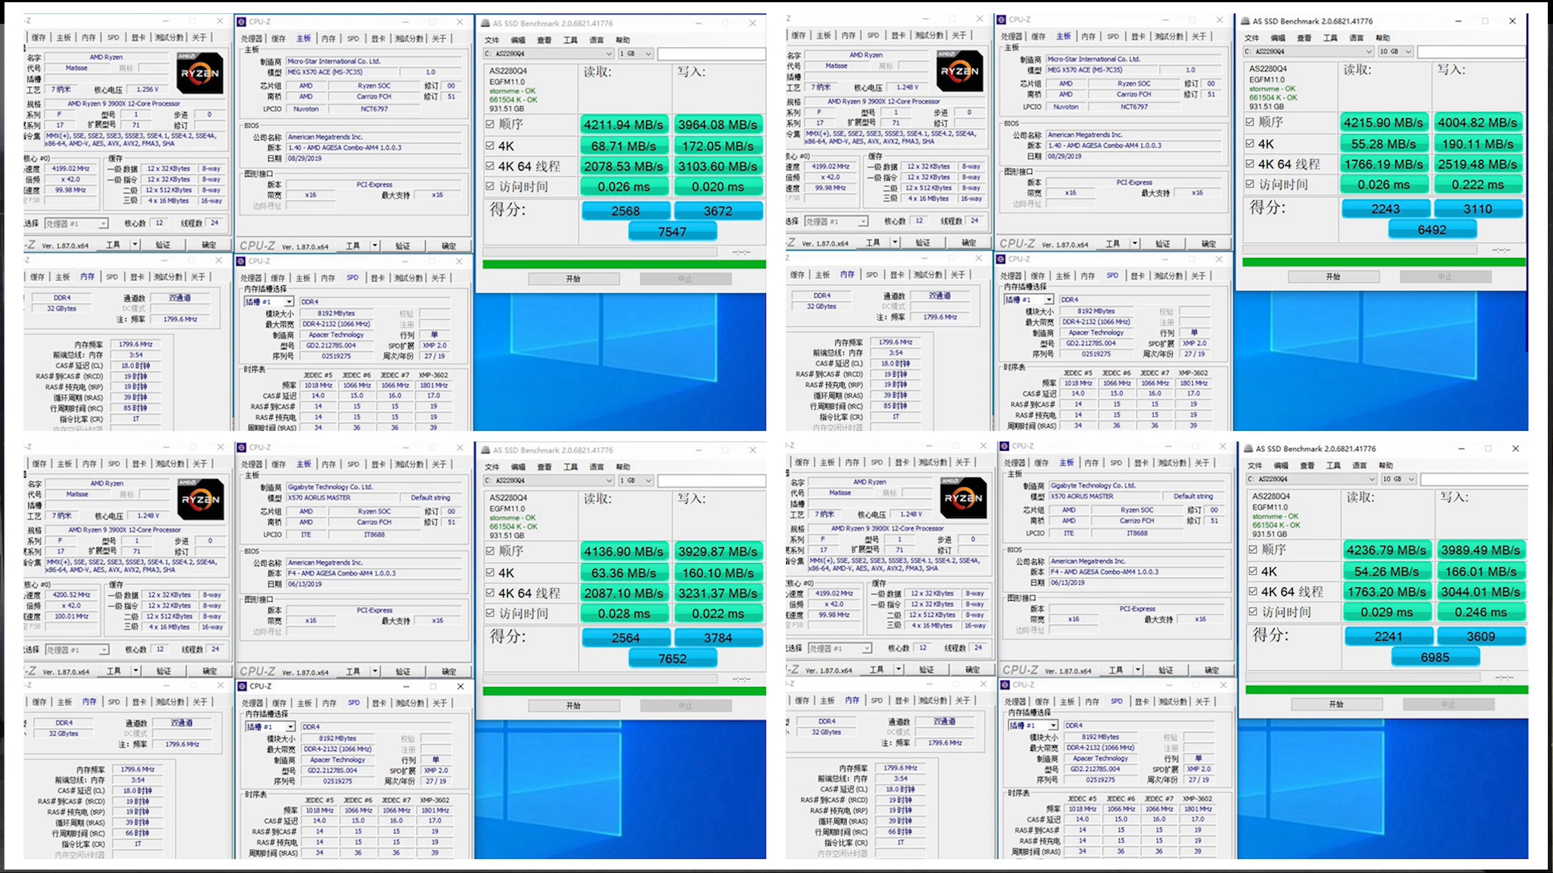The image size is (1553, 873).
Task: Open the 1 GB test size dropdown
Action: click(x=648, y=54)
